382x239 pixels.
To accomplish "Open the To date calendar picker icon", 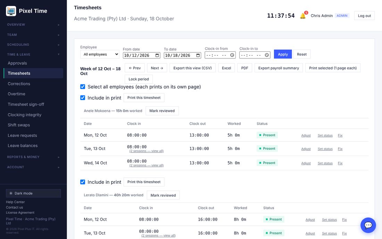I will [x=198, y=55].
